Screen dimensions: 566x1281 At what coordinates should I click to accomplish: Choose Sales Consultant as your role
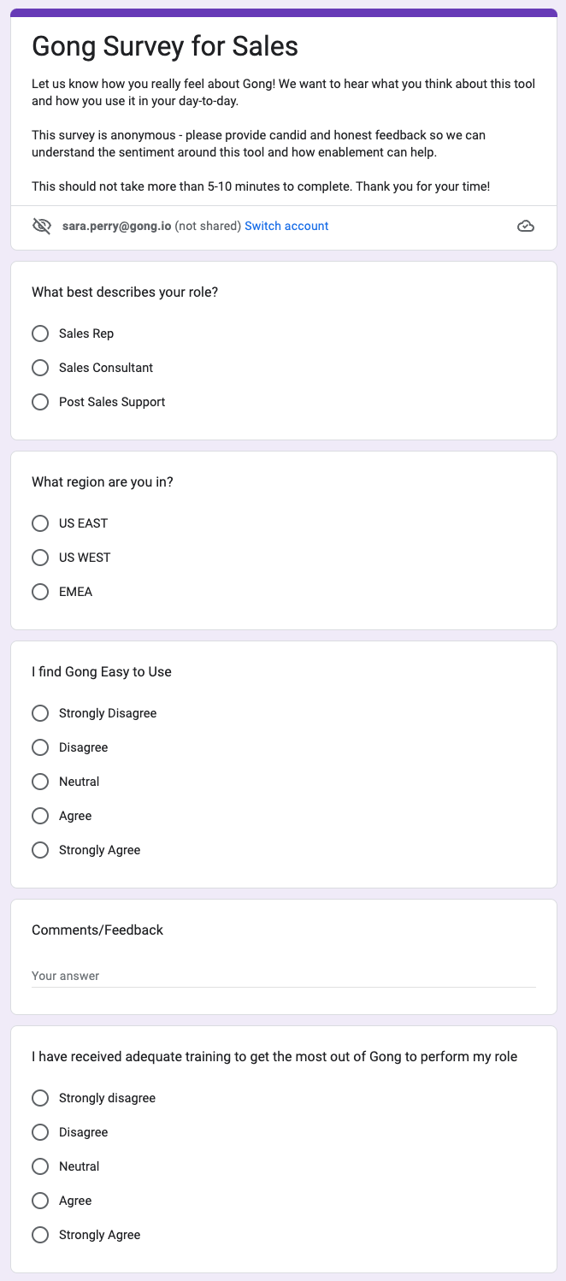pyautogui.click(x=40, y=368)
